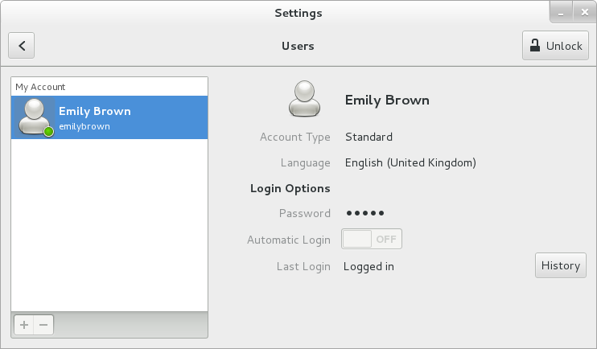Minimize the Settings window
Viewport: 597px width, 349px height.
tap(561, 12)
